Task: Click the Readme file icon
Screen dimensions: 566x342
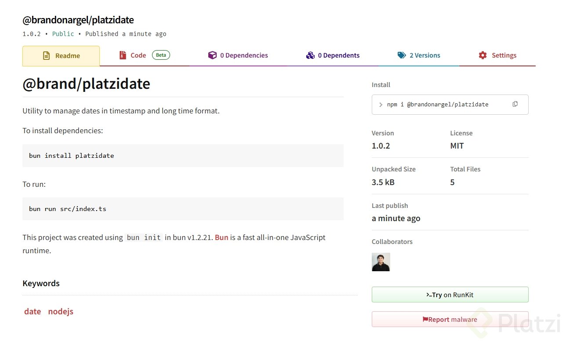Action: click(46, 56)
